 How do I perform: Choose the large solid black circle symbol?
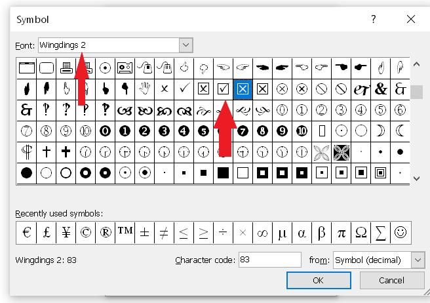coord(26,173)
